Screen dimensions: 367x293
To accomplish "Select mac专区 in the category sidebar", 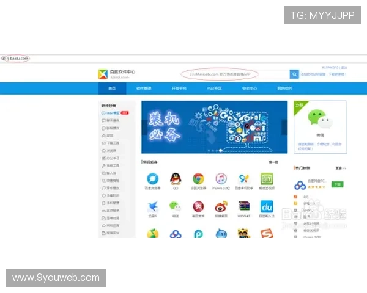I will tap(112, 113).
